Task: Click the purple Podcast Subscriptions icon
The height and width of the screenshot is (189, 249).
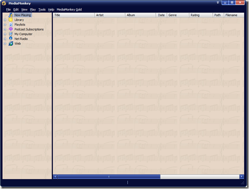Action: pos(11,29)
